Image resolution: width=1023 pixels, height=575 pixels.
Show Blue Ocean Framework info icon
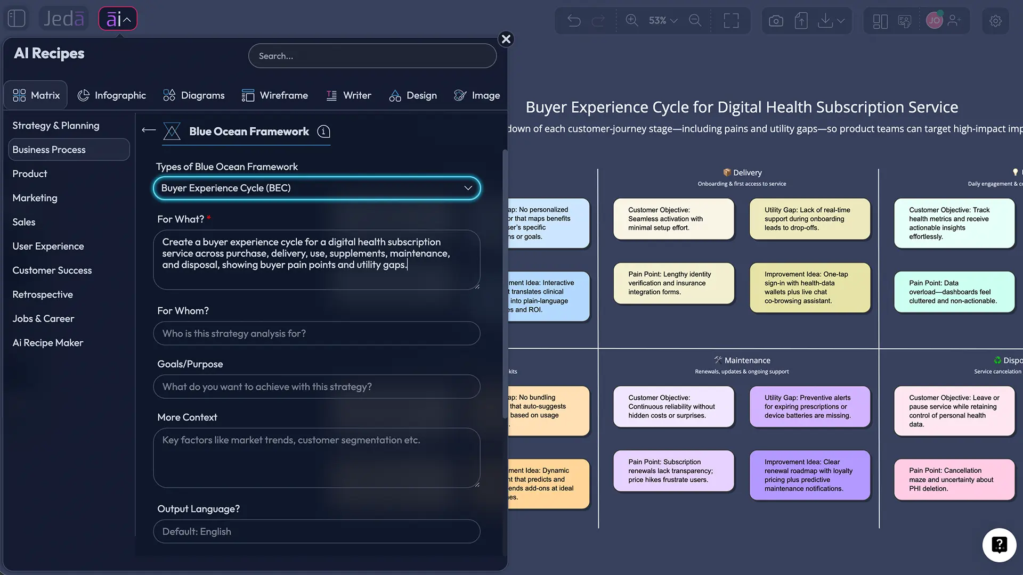[323, 132]
